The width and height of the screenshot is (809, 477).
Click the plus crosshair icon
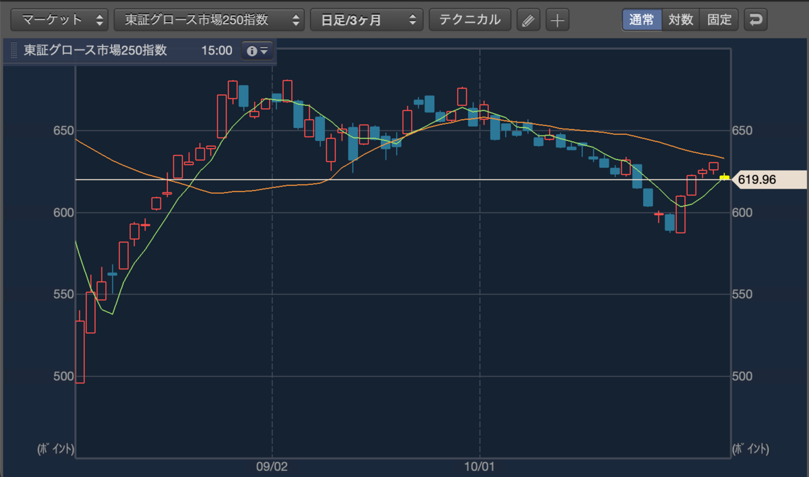coord(557,20)
